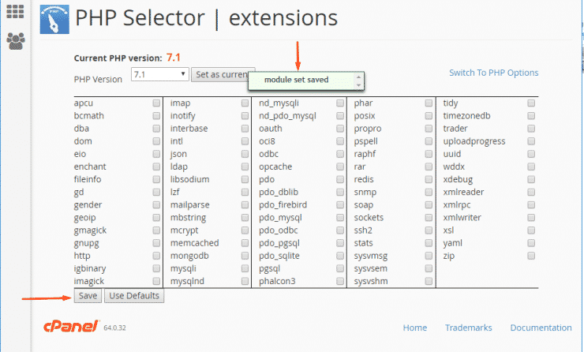Open the user manager people icon
Viewport: 584px width, 352px height.
click(x=15, y=40)
